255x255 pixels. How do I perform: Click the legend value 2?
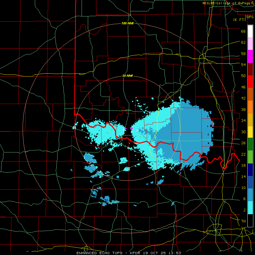[244, 210]
